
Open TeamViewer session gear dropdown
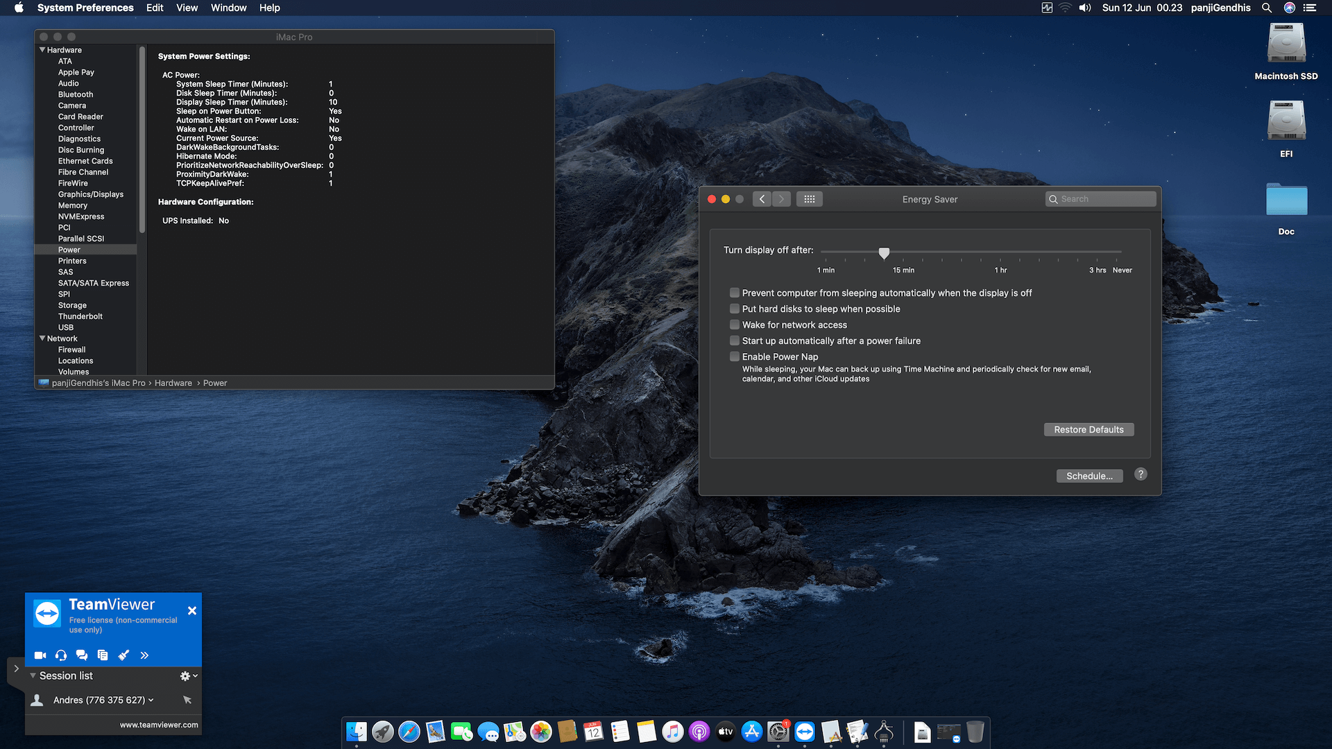pos(188,675)
